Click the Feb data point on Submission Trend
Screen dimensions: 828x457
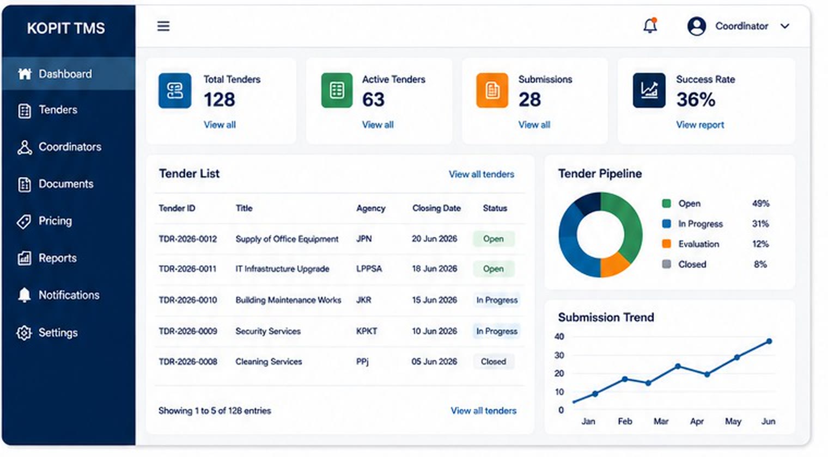[625, 379]
